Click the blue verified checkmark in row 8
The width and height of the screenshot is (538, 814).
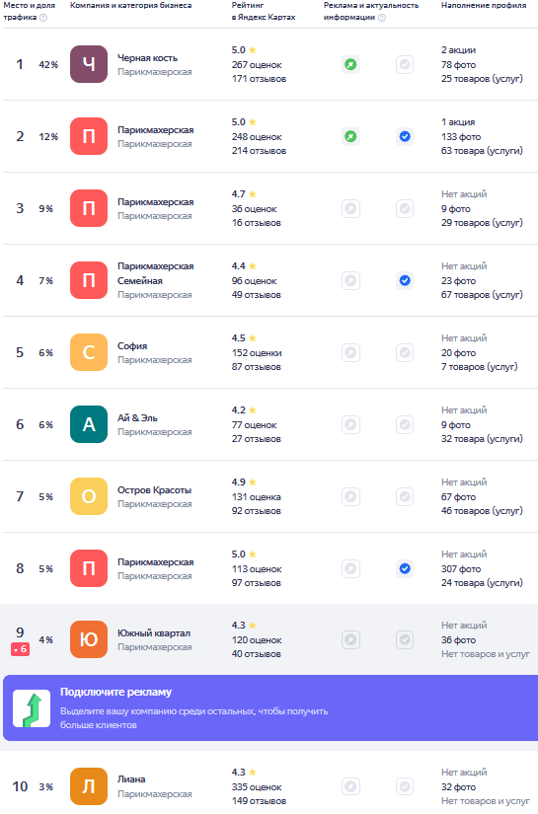click(x=405, y=569)
